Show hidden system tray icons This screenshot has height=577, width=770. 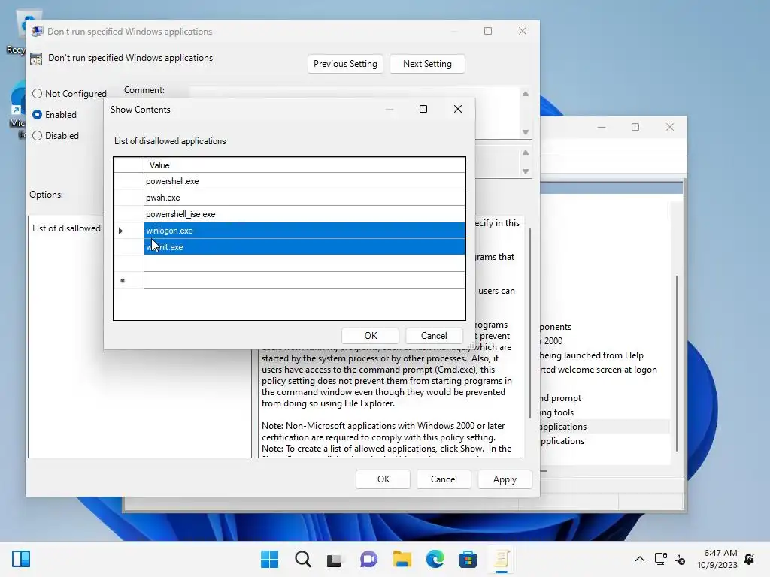[x=639, y=559]
